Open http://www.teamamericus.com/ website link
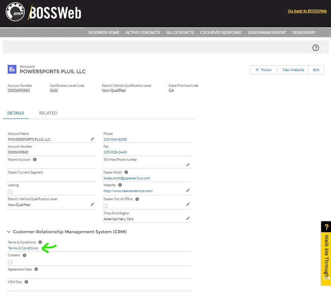 tap(128, 191)
